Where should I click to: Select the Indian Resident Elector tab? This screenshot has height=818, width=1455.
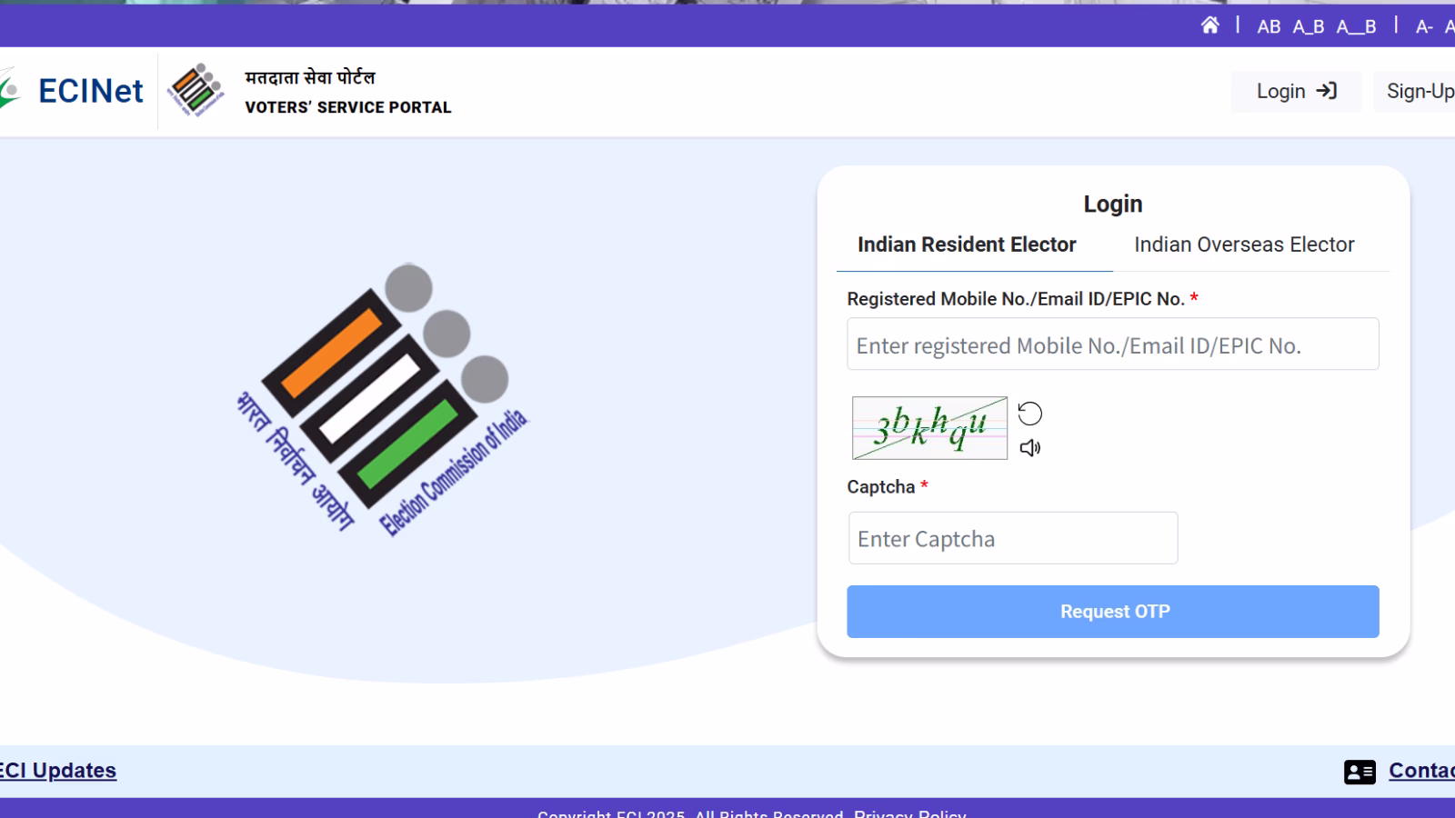[x=968, y=244]
